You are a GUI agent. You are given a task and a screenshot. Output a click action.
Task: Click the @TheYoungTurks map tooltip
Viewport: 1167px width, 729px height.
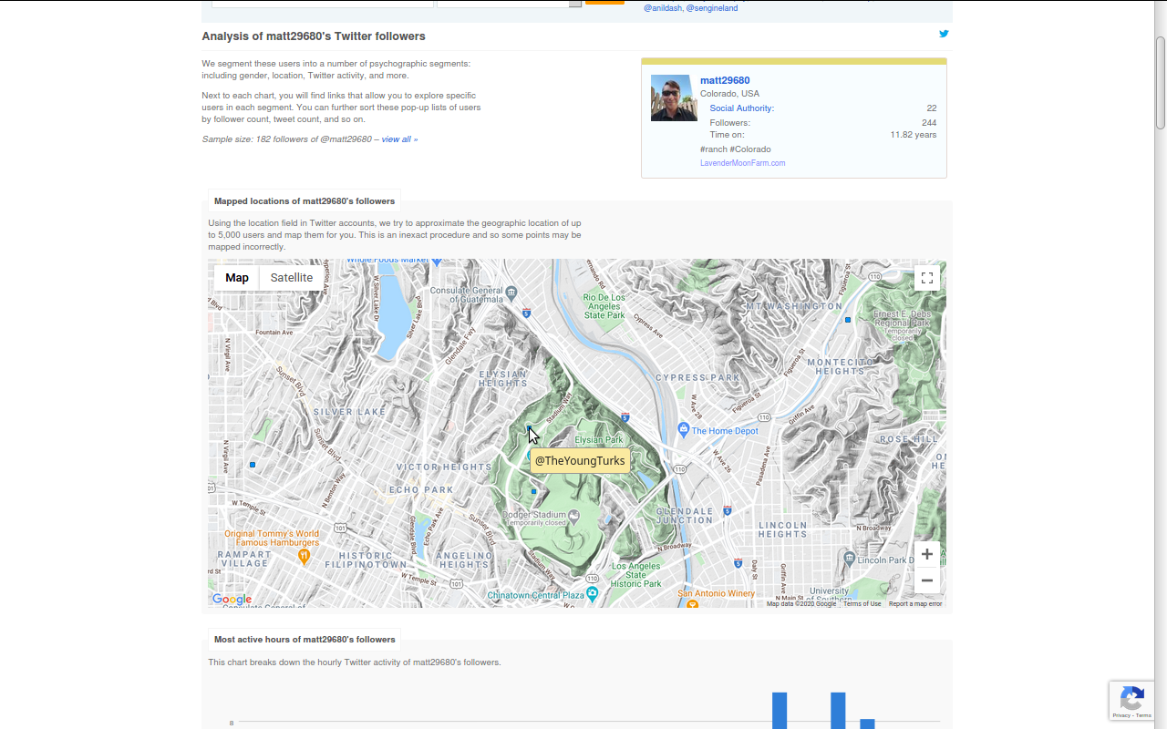click(x=580, y=461)
